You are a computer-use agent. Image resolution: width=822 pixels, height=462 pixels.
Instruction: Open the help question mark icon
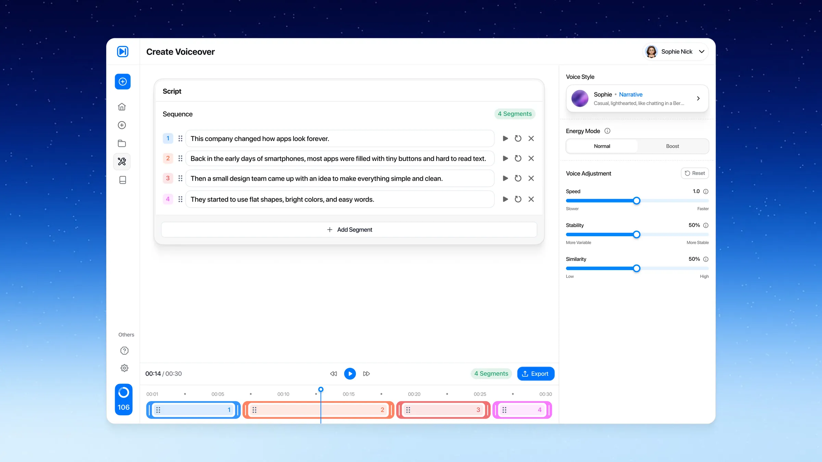click(124, 351)
